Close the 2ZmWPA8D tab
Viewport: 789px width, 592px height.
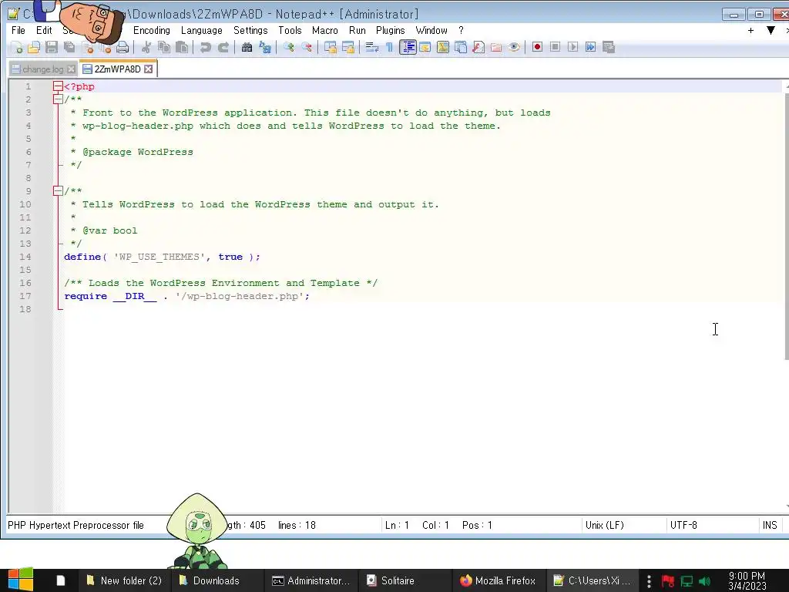click(x=149, y=69)
